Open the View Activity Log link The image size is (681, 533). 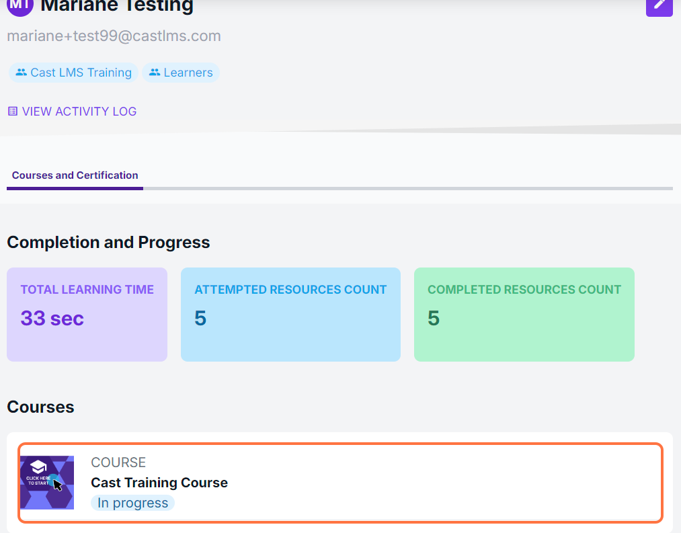pos(79,112)
